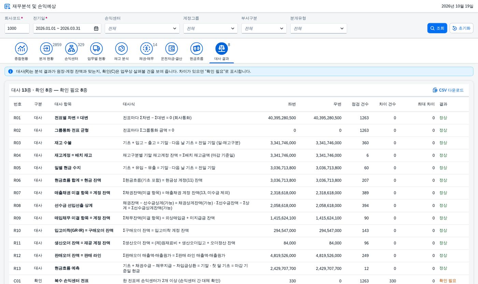Select the 운전자금·결산 wallet icon
Screen dimensions: 478x284
point(171,48)
